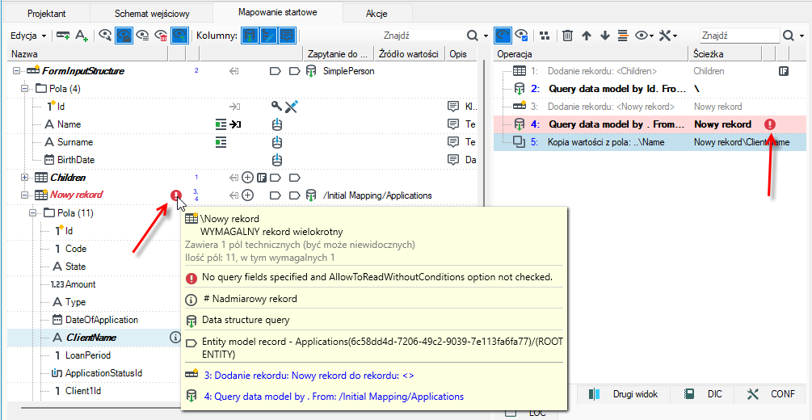
Task: Click the info icon beside ClientName field
Action: point(175,337)
